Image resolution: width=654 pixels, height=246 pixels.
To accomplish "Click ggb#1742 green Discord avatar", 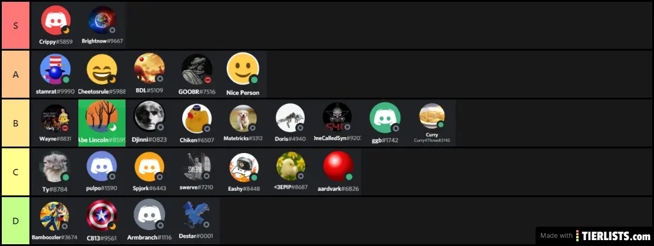I will 385,118.
